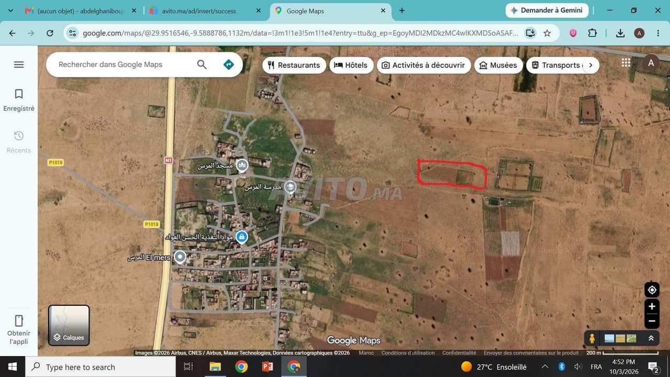Open PowerPoint from the taskbar
The image size is (670, 377).
click(x=267, y=367)
